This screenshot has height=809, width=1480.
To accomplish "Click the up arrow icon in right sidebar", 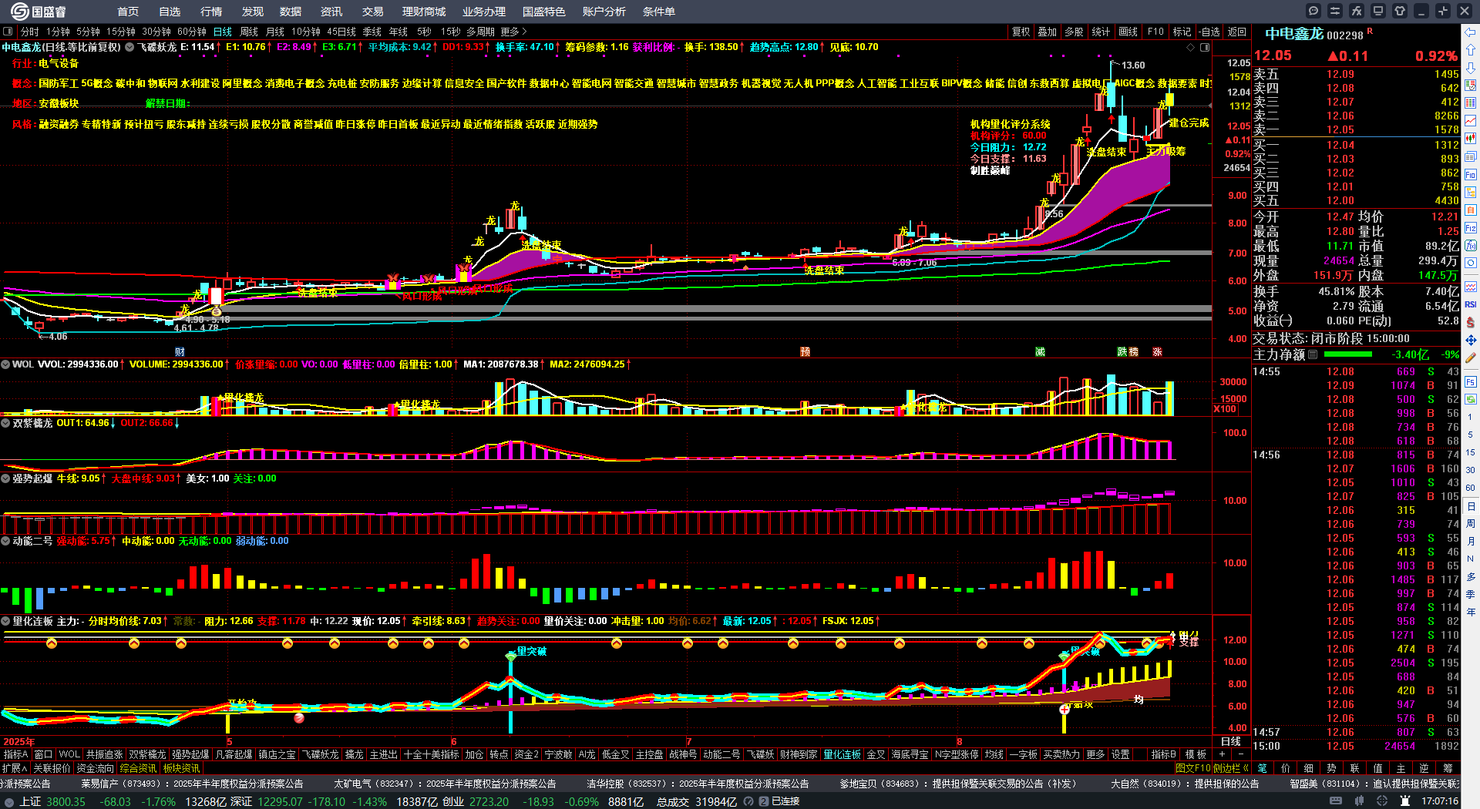I will pos(1471,50).
